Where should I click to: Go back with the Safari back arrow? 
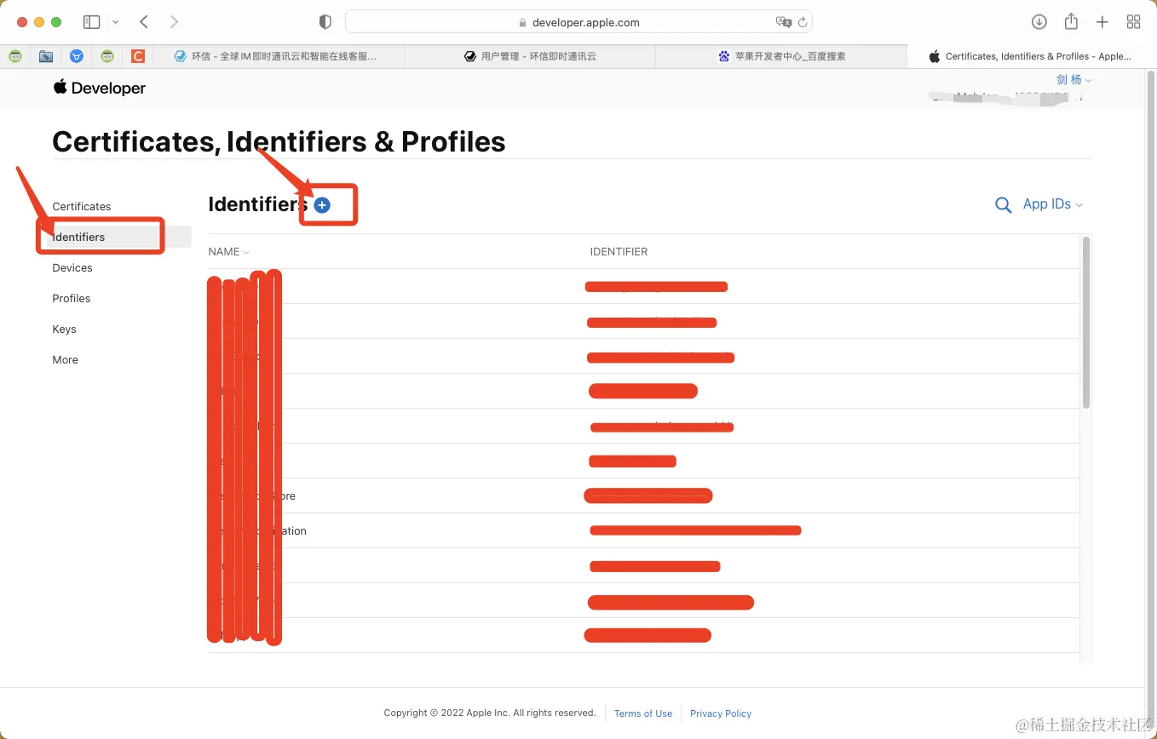point(144,22)
